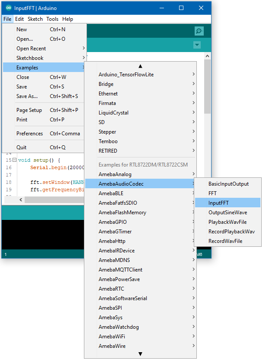Choose Preferences from File menu
263x360 pixels.
tap(29, 134)
